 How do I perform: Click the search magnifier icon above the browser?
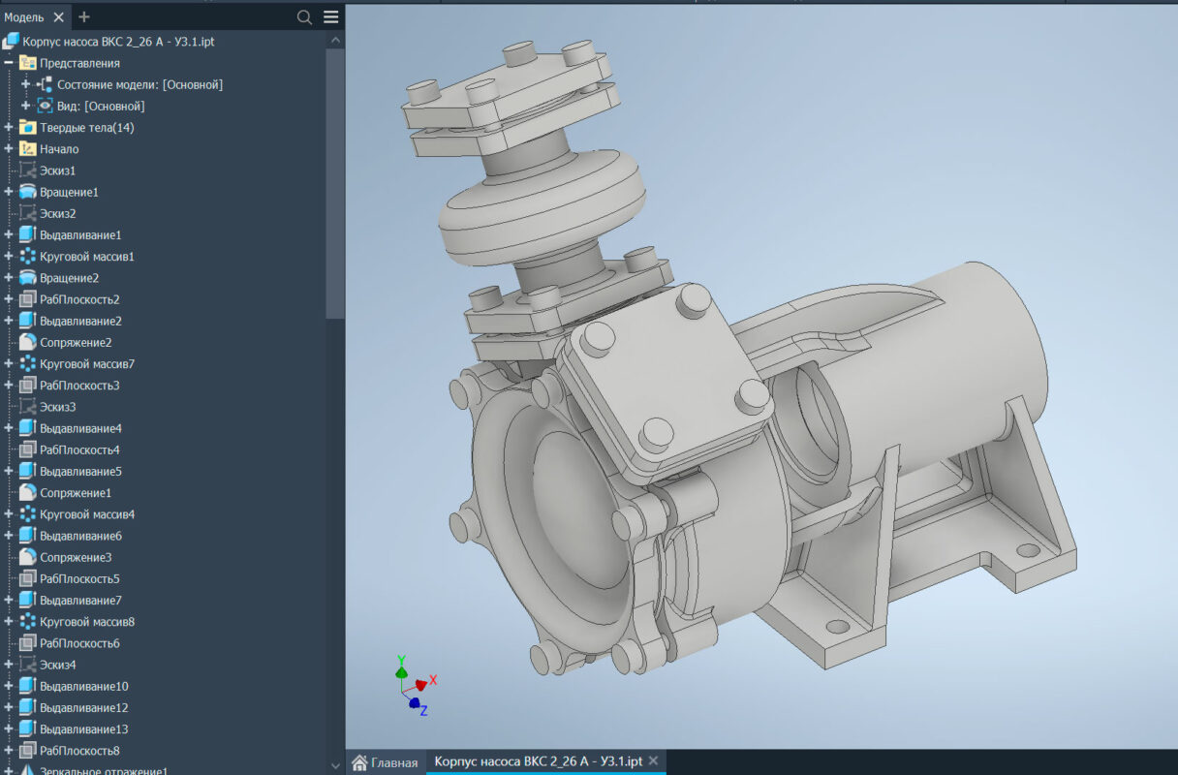[304, 16]
